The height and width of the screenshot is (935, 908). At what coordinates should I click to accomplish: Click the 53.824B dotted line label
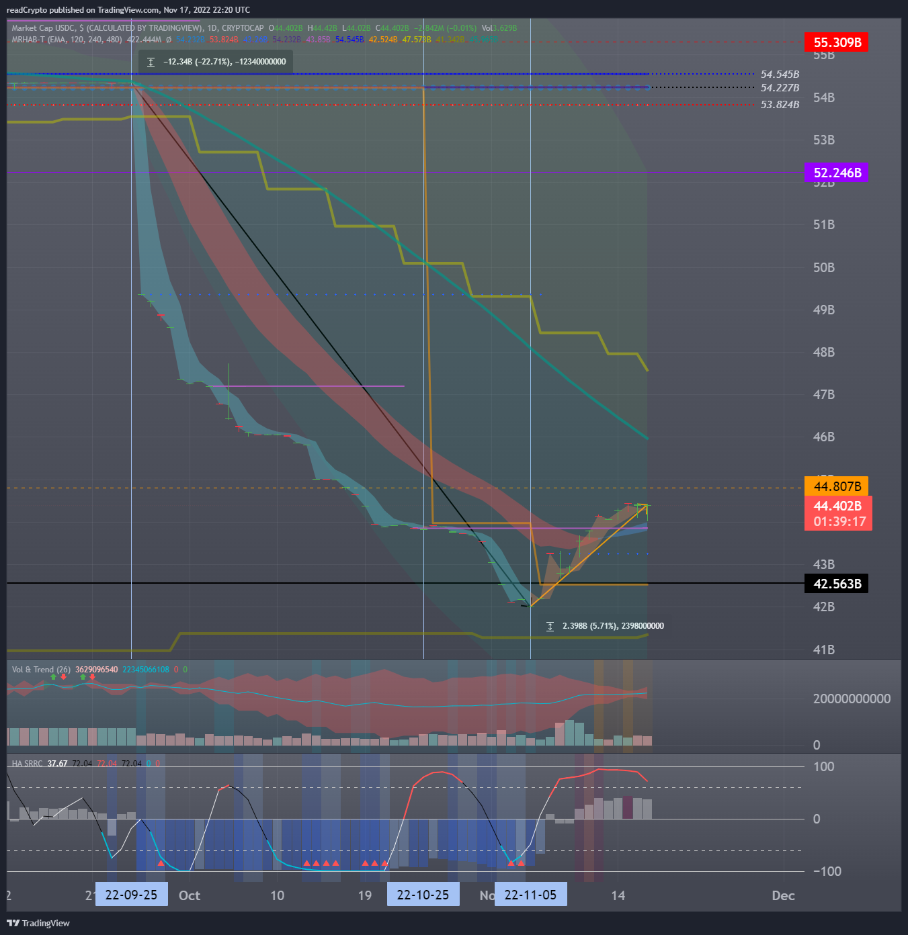pos(780,105)
